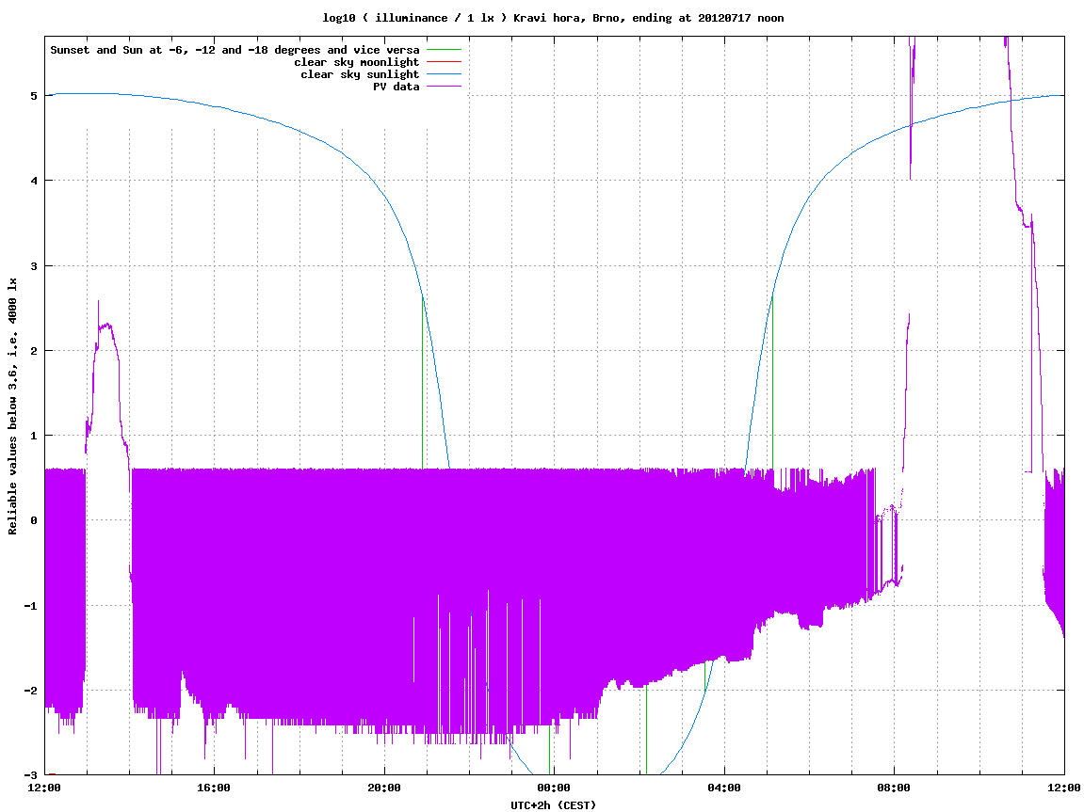Click the x-axis label '08:00'
This screenshot has height=812, width=1084.
[895, 788]
